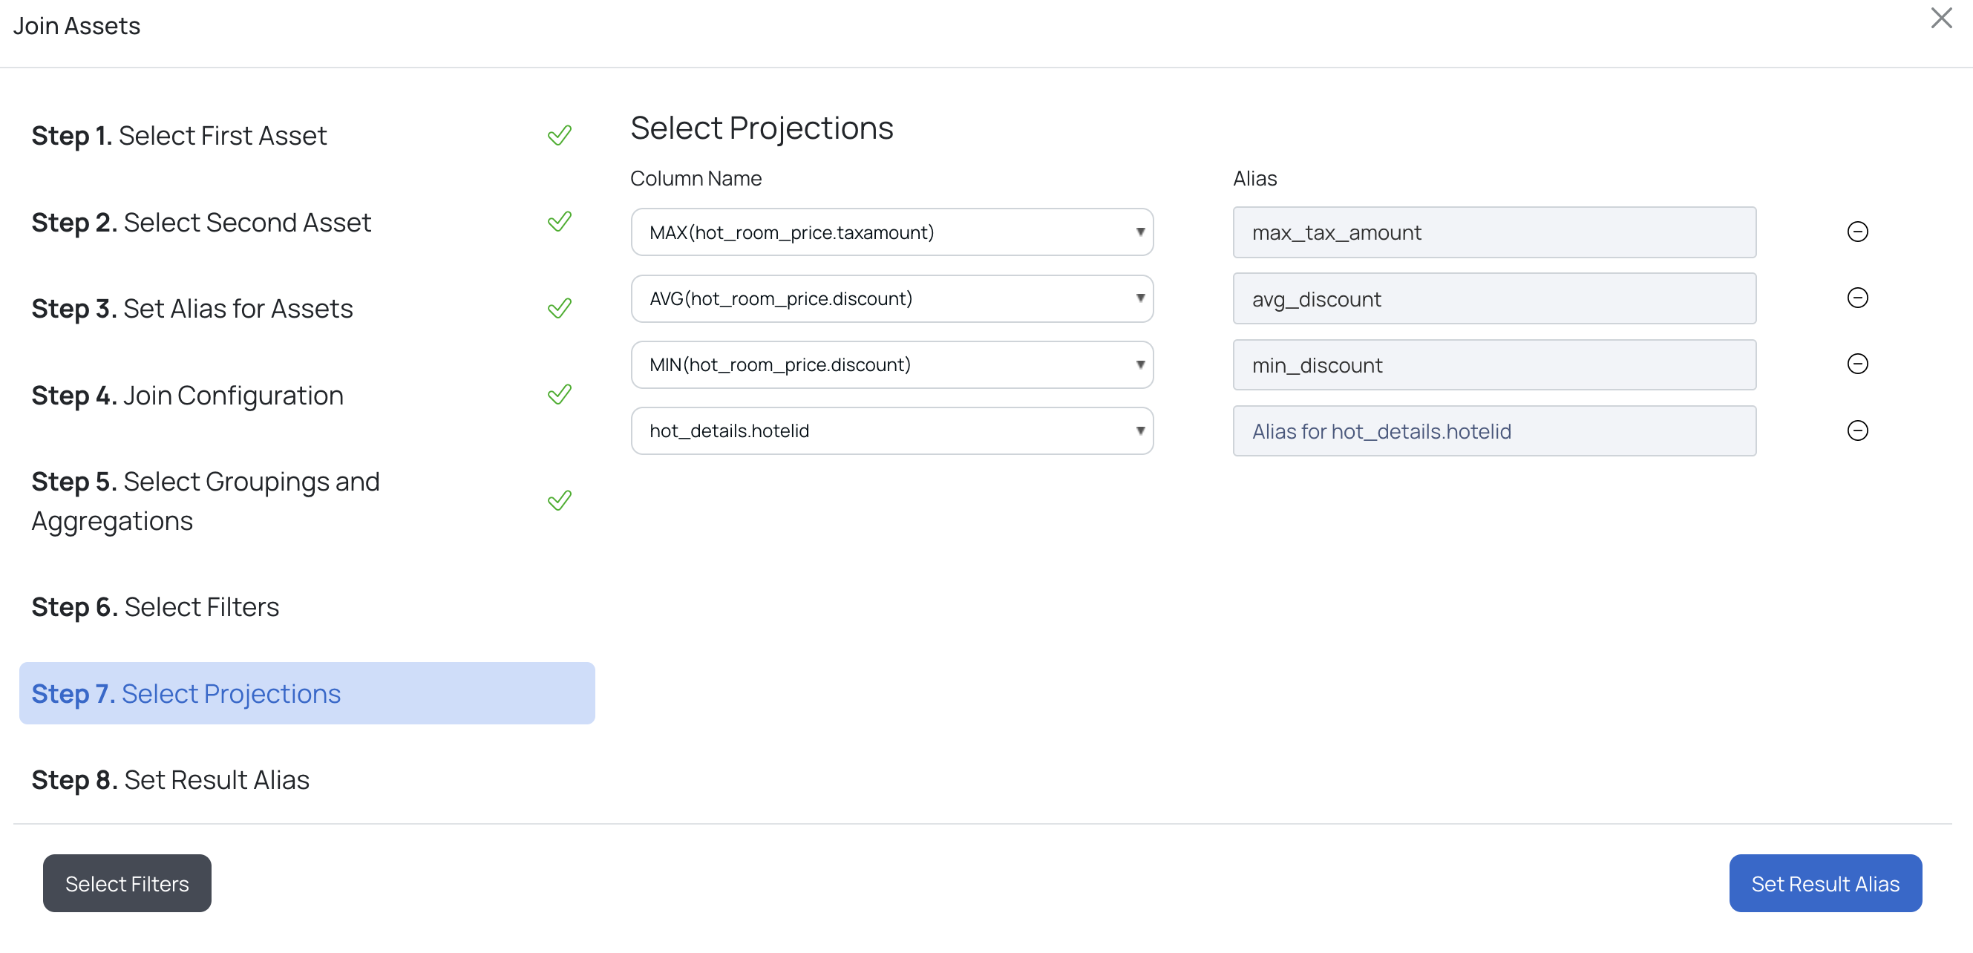This screenshot has height=953, width=1973.
Task: Open the MIN(hot_room_price.discount) column dropdown
Action: coord(891,364)
